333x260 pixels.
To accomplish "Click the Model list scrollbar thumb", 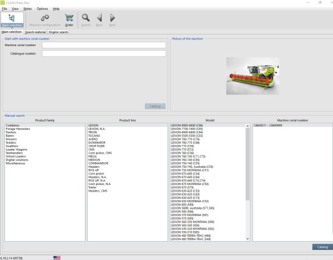I will [x=248, y=164].
